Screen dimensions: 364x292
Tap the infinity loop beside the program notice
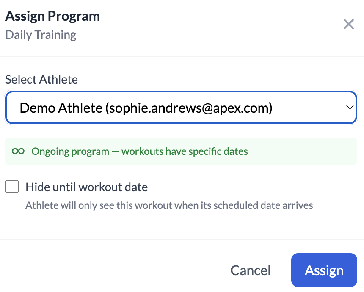pyautogui.click(x=18, y=151)
